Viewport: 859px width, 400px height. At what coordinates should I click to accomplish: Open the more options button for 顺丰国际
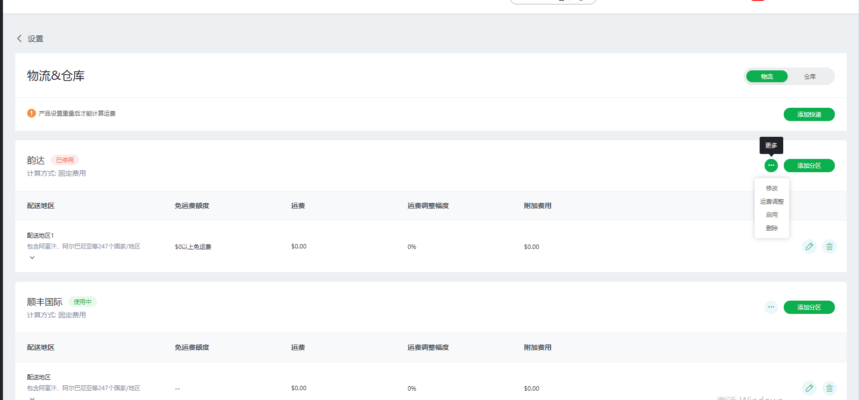[x=771, y=307]
